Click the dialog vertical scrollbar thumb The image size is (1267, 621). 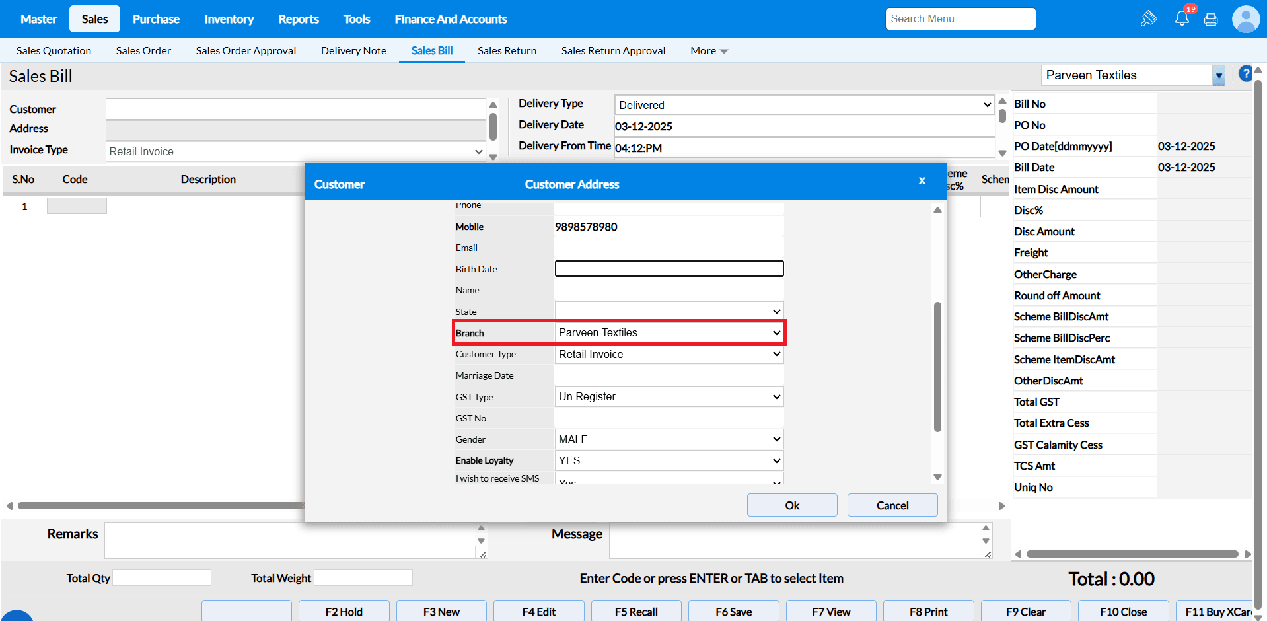[937, 367]
